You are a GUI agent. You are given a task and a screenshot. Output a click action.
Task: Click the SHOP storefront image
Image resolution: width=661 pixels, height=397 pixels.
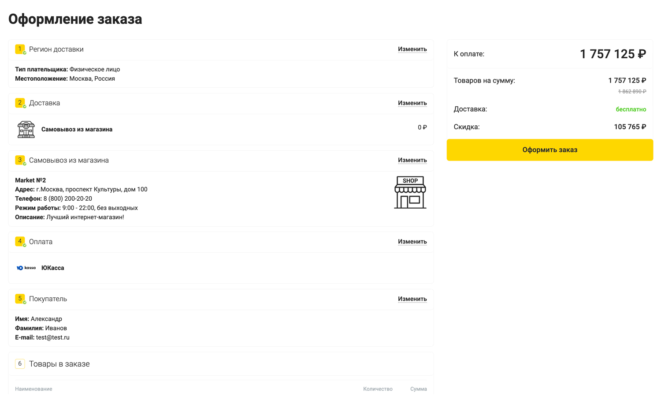coord(410,192)
